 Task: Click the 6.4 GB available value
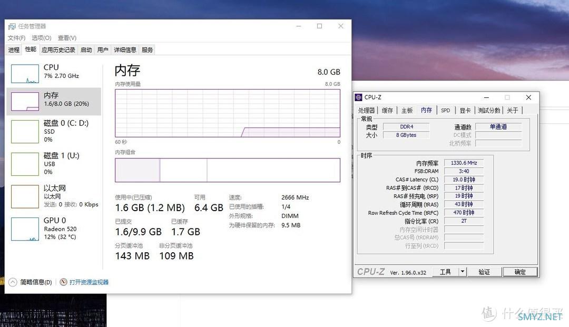(x=209, y=207)
